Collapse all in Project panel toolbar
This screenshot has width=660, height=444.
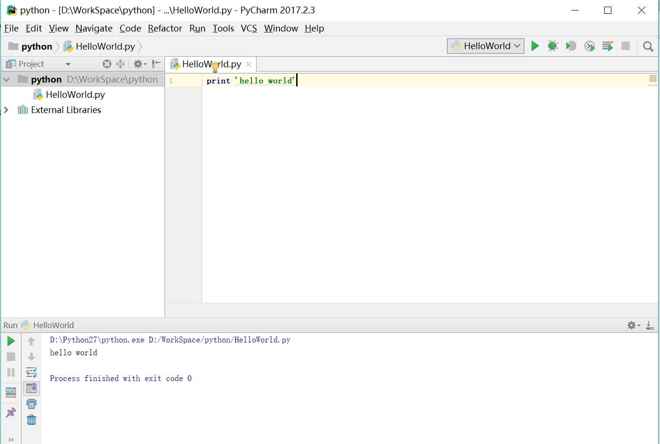pyautogui.click(x=120, y=64)
